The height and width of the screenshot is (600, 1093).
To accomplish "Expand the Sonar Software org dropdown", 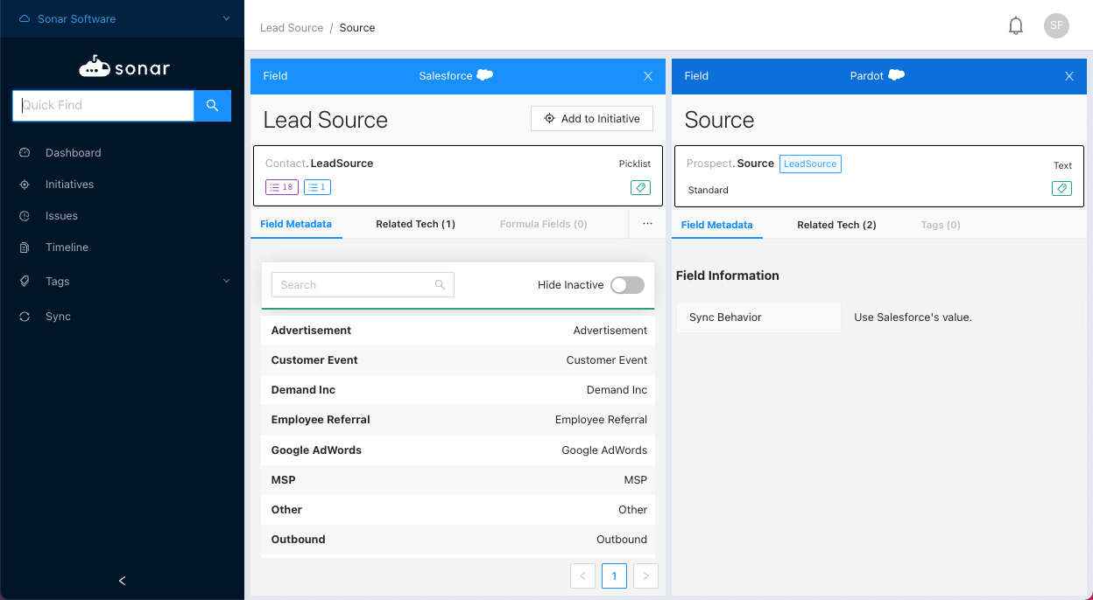I will (x=227, y=18).
